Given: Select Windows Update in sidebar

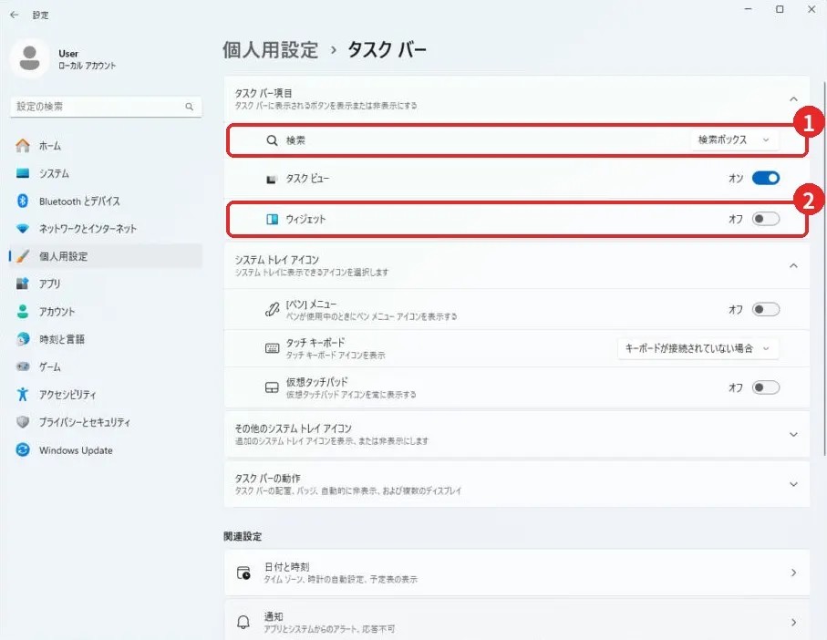Looking at the screenshot, I should (106, 449).
